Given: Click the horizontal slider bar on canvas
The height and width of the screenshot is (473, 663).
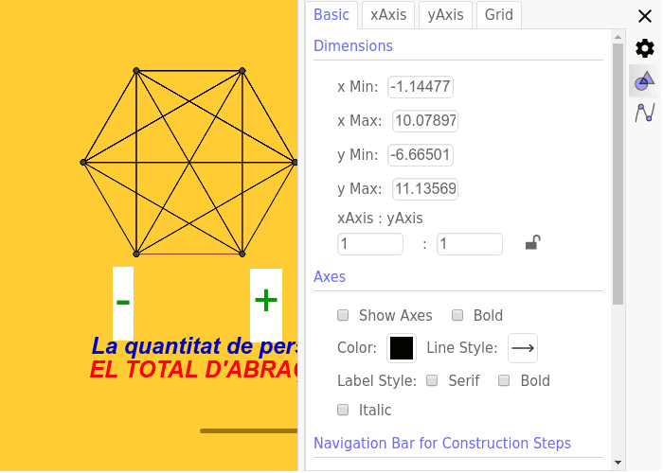Looking at the screenshot, I should point(249,431).
